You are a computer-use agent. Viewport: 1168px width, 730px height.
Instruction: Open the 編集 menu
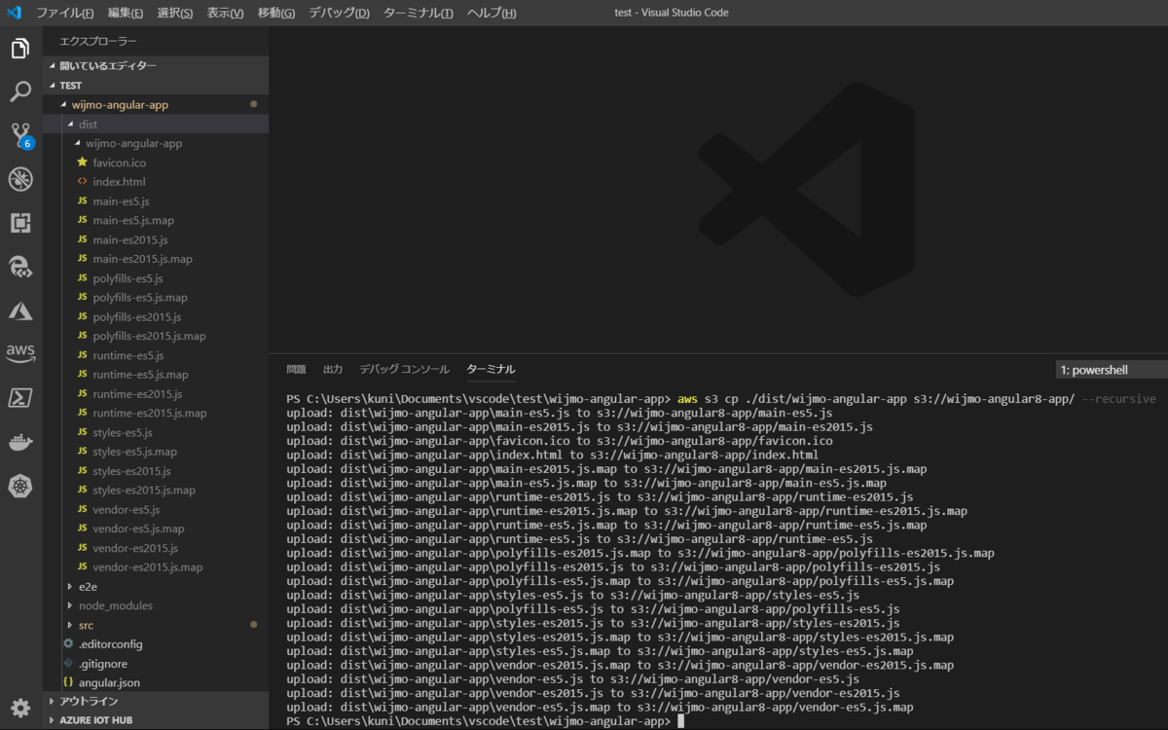125,13
